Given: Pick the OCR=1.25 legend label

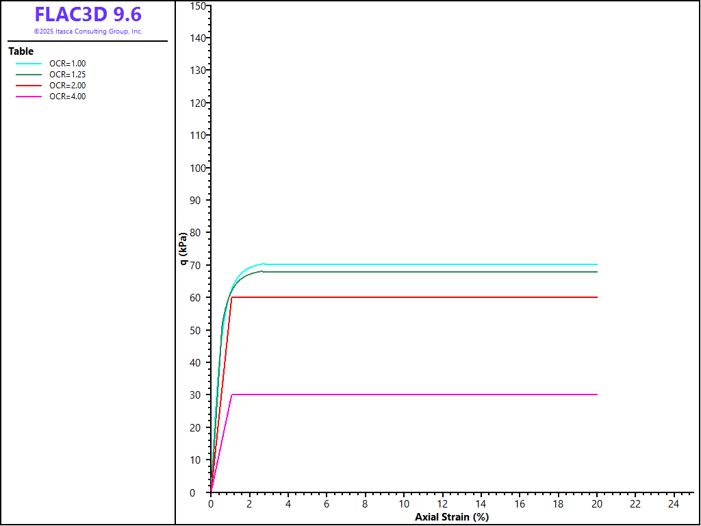Looking at the screenshot, I should coord(67,75).
